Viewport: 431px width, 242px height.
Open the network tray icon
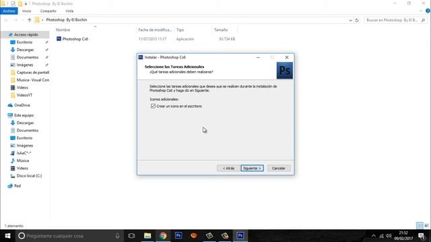pos(381,236)
